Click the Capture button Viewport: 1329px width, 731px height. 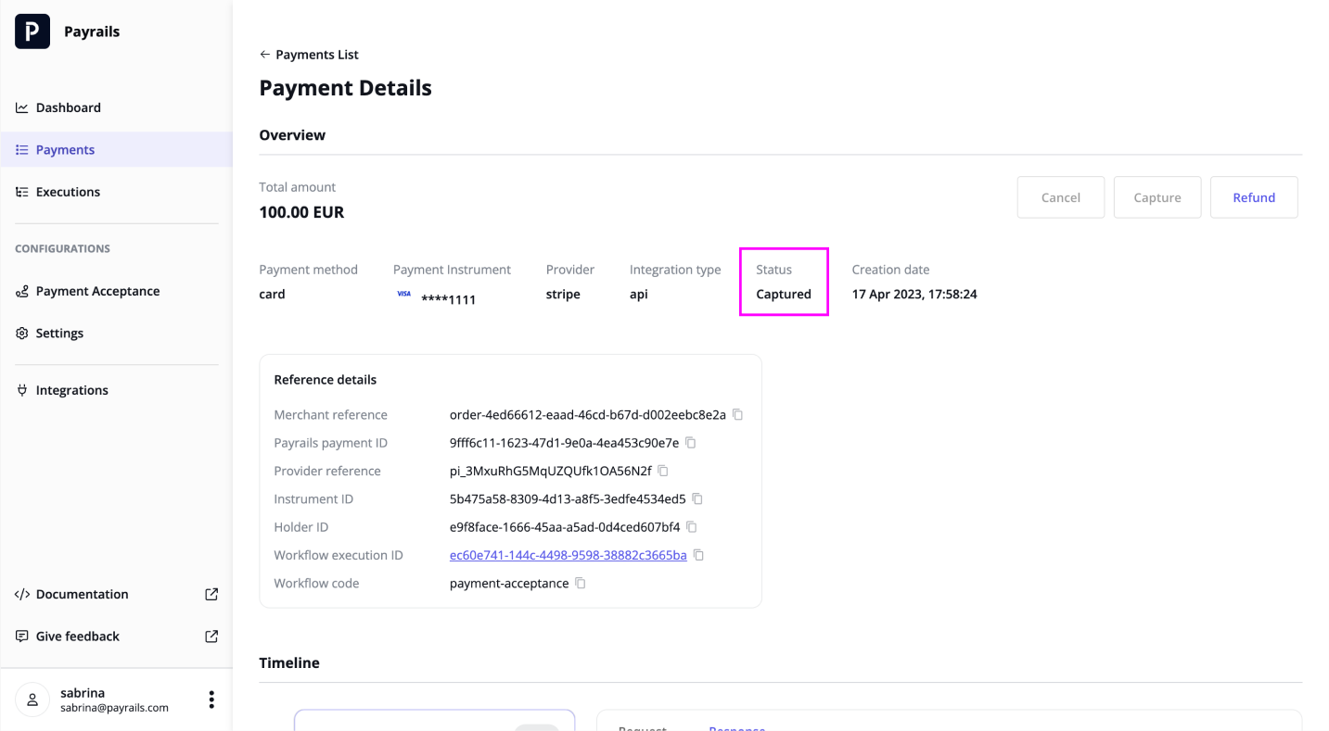[1157, 197]
